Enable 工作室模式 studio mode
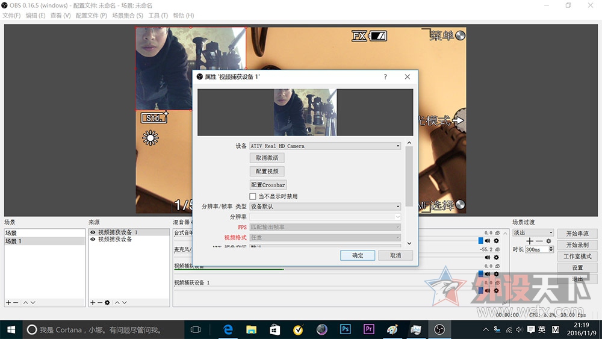The height and width of the screenshot is (339, 602). [577, 256]
